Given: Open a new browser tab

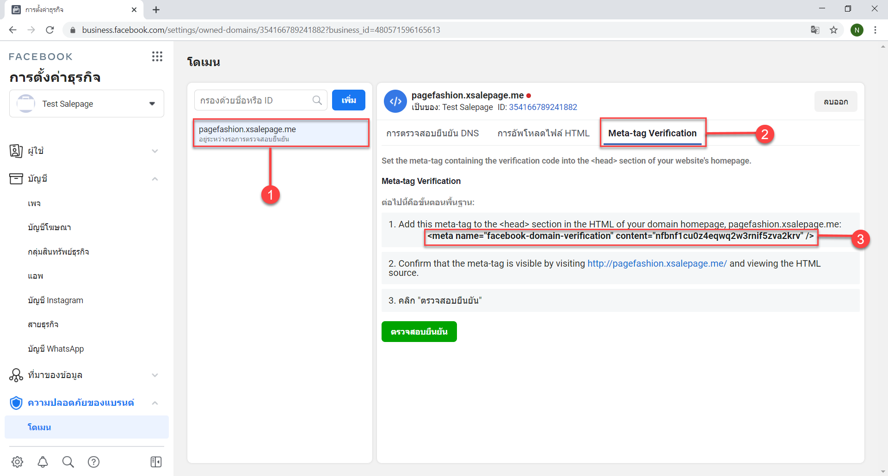Looking at the screenshot, I should point(156,10).
